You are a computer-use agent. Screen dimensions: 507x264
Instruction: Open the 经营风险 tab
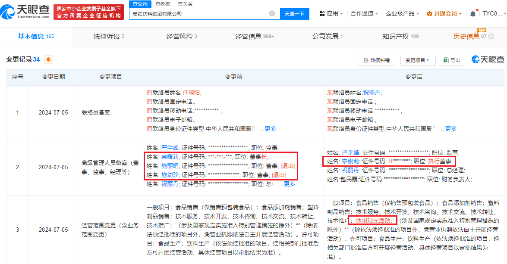181,37
